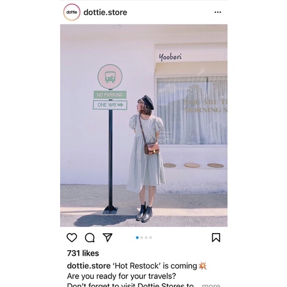Click the Yooberi storefront lettering in the photo
The image size is (287, 287).
pyautogui.click(x=170, y=57)
